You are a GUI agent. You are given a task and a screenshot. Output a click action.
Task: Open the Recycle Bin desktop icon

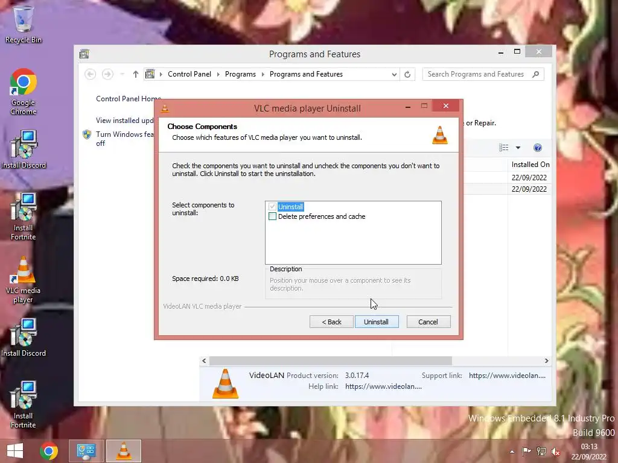pyautogui.click(x=24, y=24)
